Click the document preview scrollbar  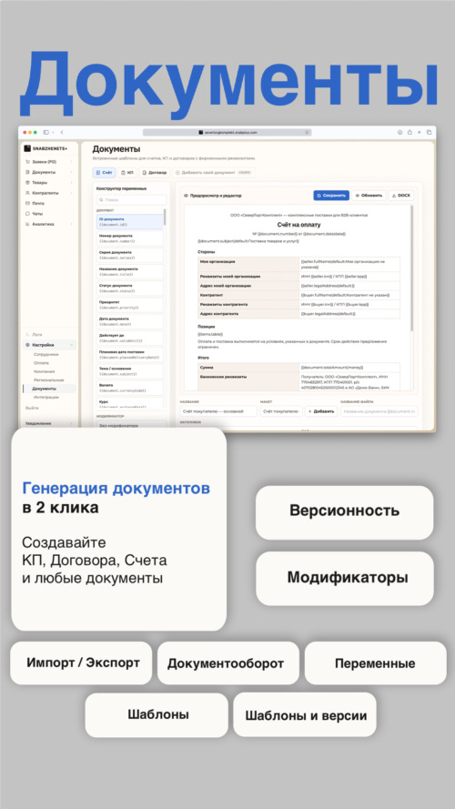click(410, 268)
